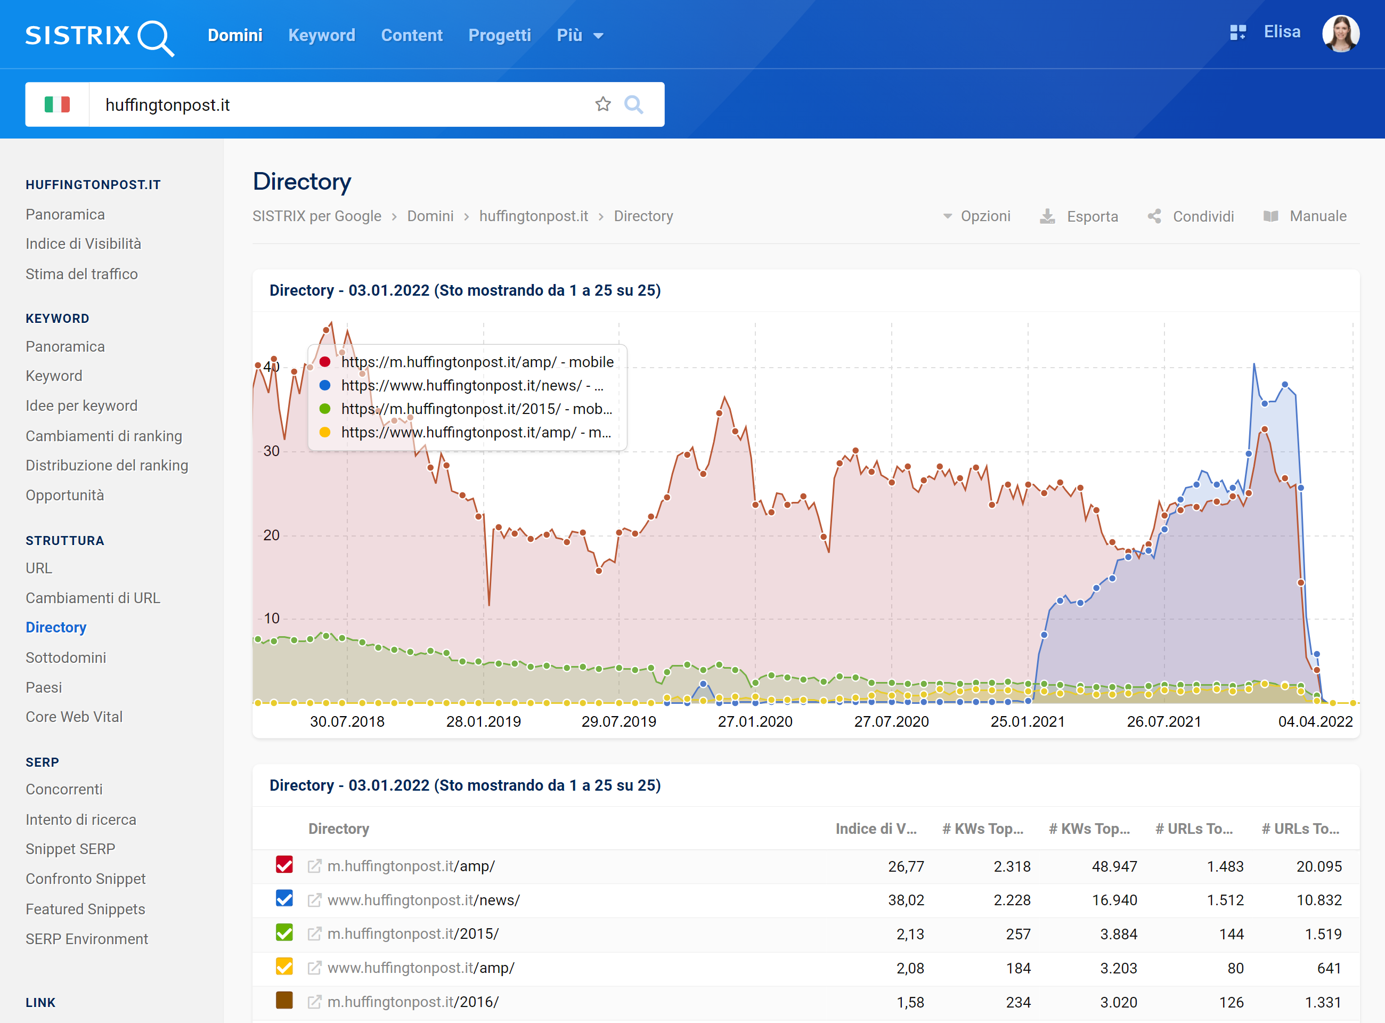Open the Opzioni dropdown
The width and height of the screenshot is (1385, 1023).
click(x=977, y=216)
